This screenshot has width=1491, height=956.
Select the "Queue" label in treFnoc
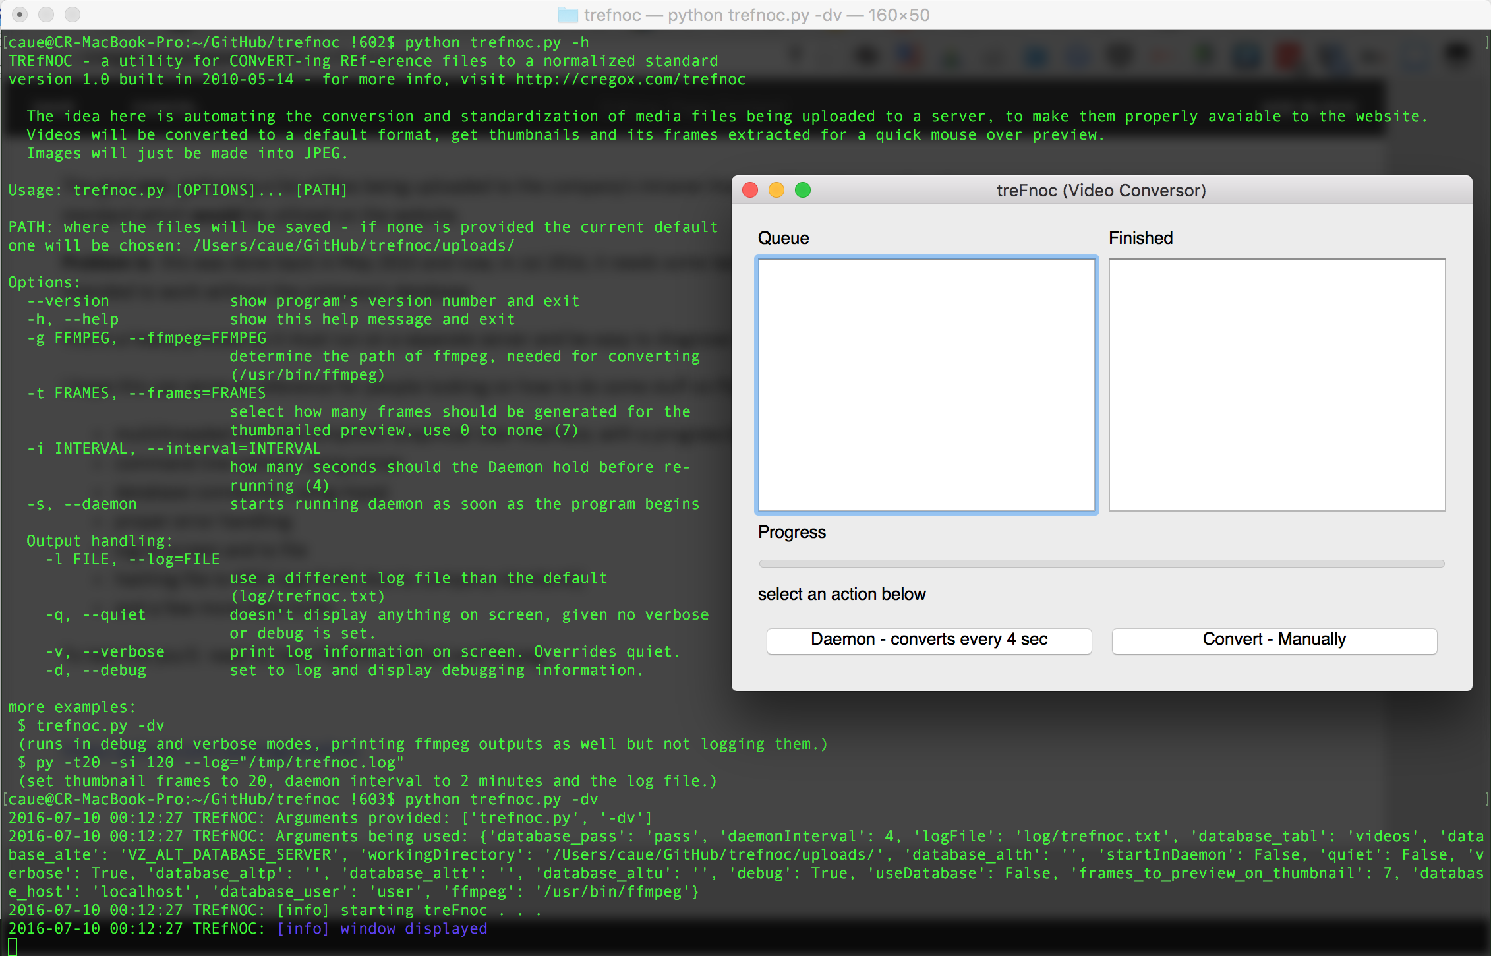click(784, 238)
